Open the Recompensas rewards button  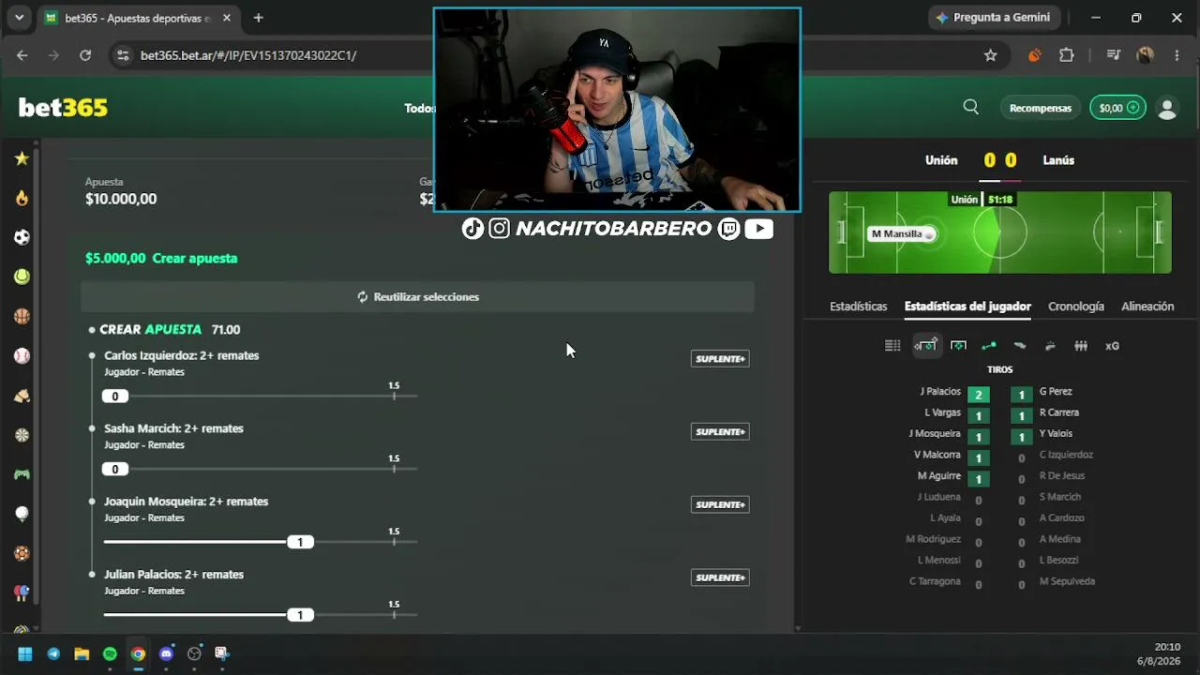click(x=1040, y=108)
